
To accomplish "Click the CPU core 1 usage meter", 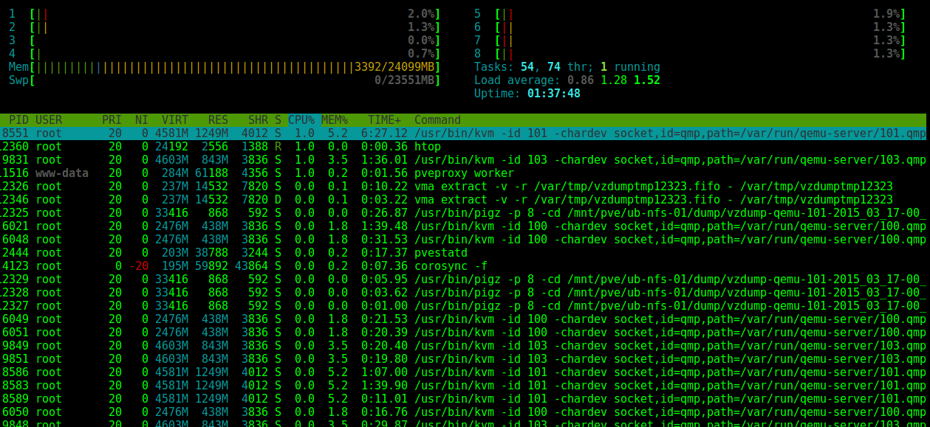I will 222,13.
